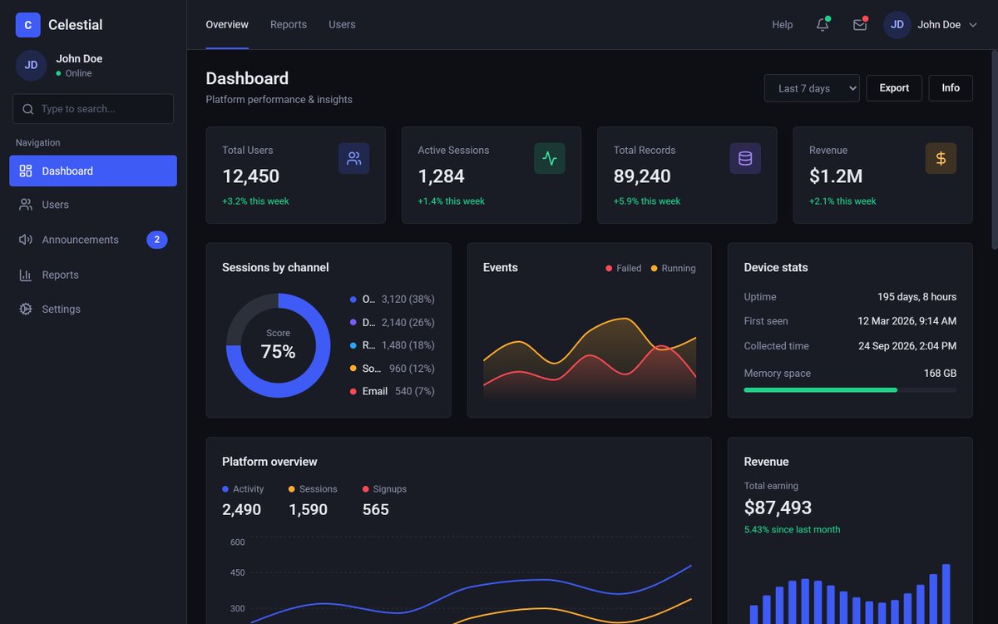This screenshot has width=998, height=624.
Task: Toggle the Failed series in Events legend
Action: coord(624,268)
